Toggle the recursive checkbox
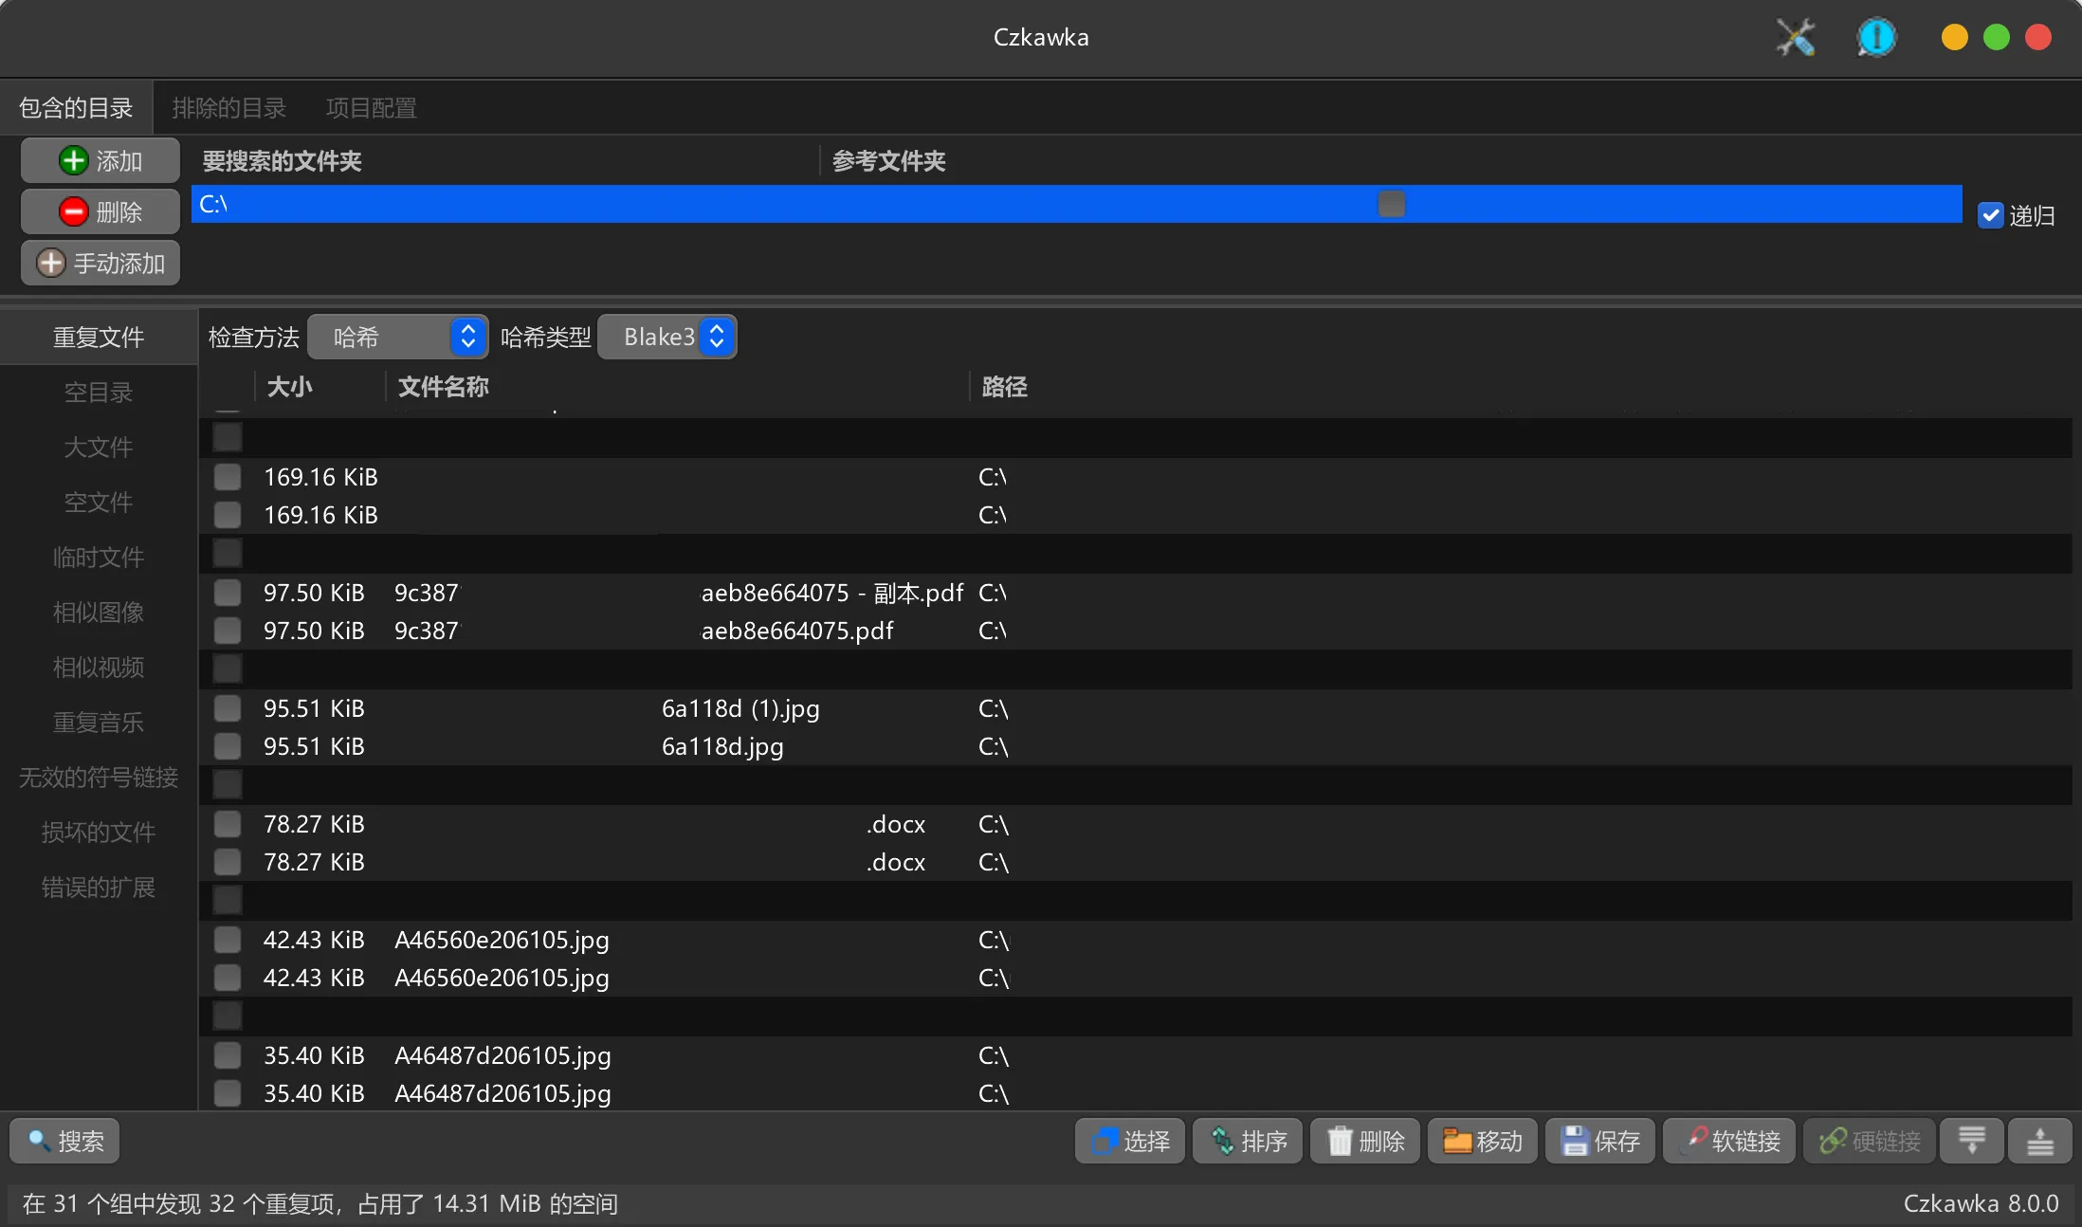This screenshot has height=1227, width=2082. pyautogui.click(x=1991, y=215)
